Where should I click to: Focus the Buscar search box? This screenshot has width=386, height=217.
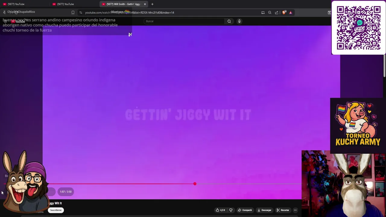pyautogui.click(x=184, y=21)
